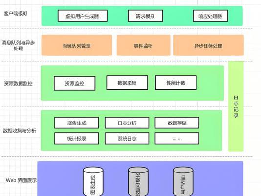This screenshot has width=261, height=196.
Task: Select the 性能计数 box
Action: point(176,83)
